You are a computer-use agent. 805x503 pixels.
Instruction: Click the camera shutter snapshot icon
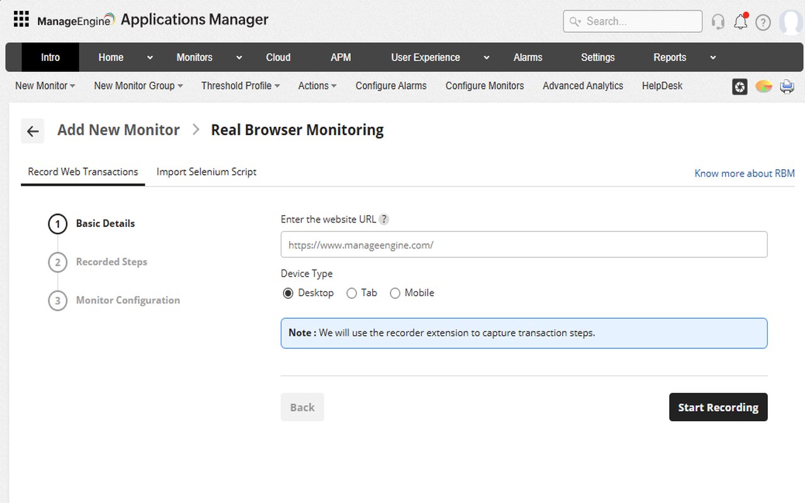740,87
